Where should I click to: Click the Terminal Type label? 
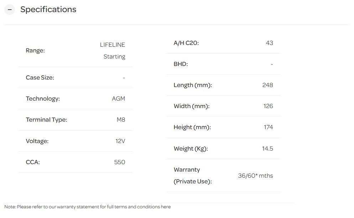point(46,120)
